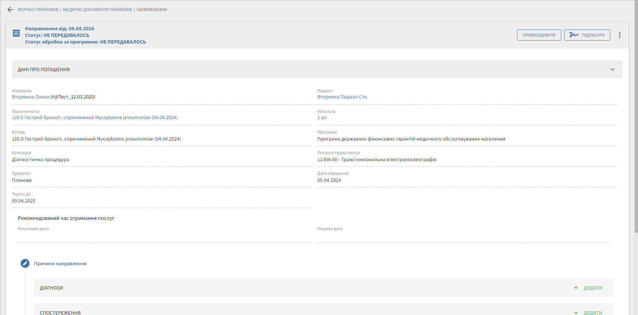
Task: Open the Вторинка Пацієнт Сто patient link
Action: [342, 97]
